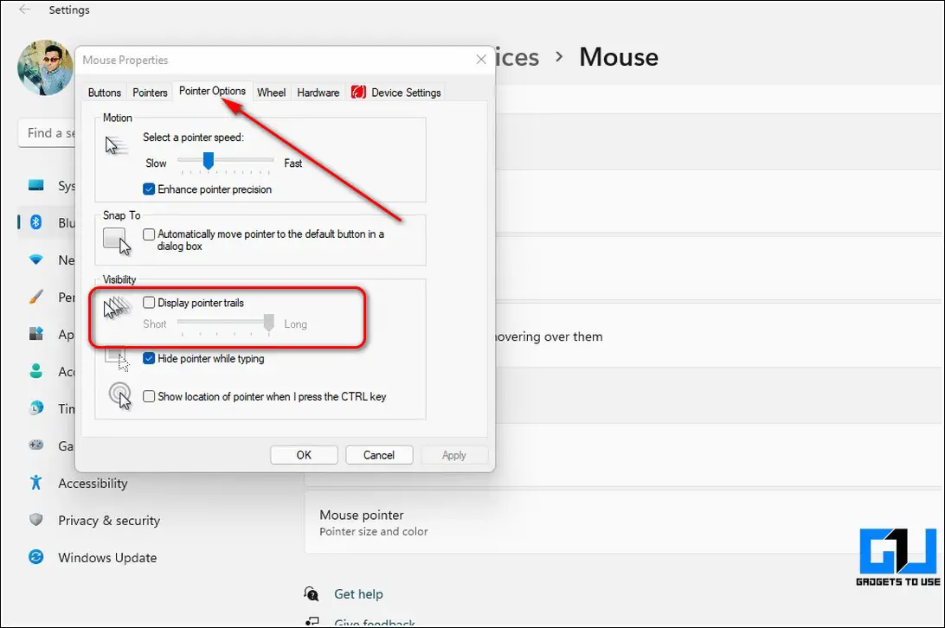Switch to the Wheel tab
This screenshot has height=628, width=945.
(271, 93)
